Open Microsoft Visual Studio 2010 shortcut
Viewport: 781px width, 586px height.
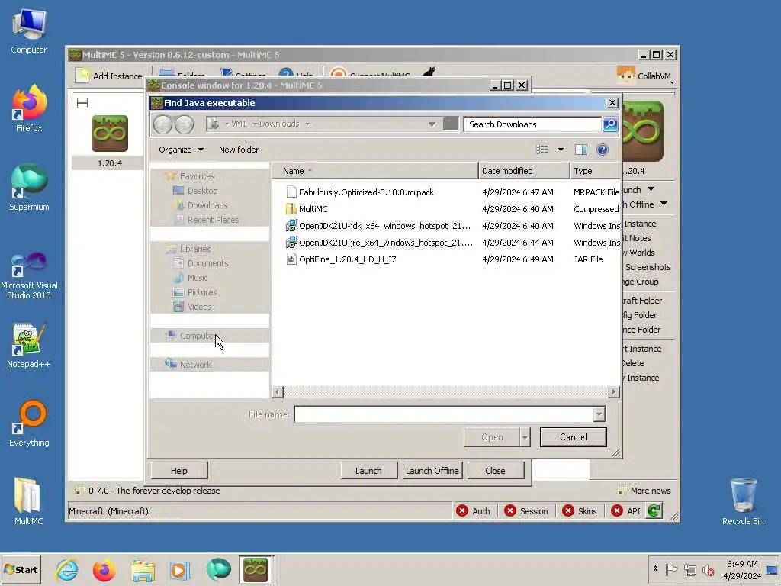29,275
